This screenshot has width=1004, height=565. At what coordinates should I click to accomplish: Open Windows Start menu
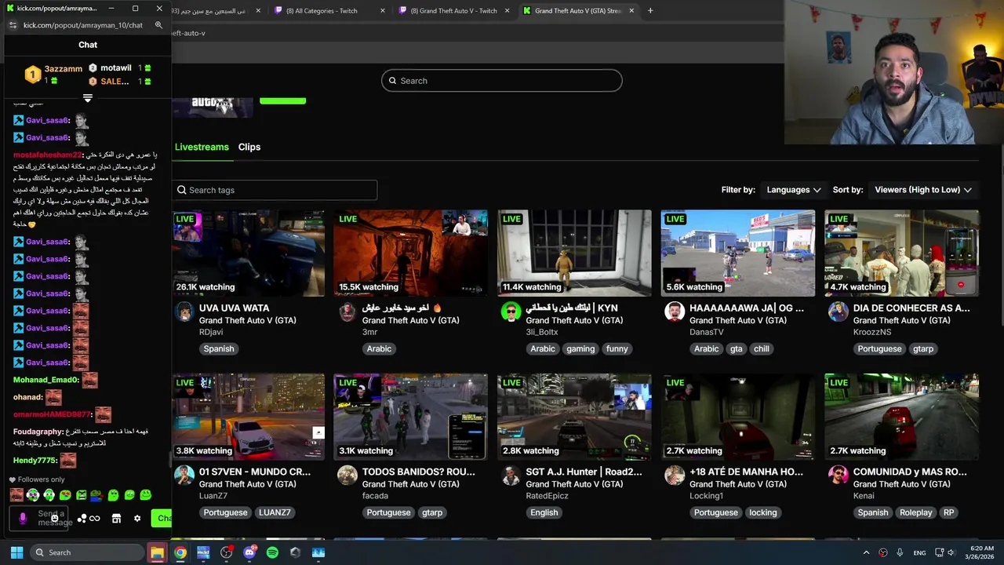tap(16, 552)
